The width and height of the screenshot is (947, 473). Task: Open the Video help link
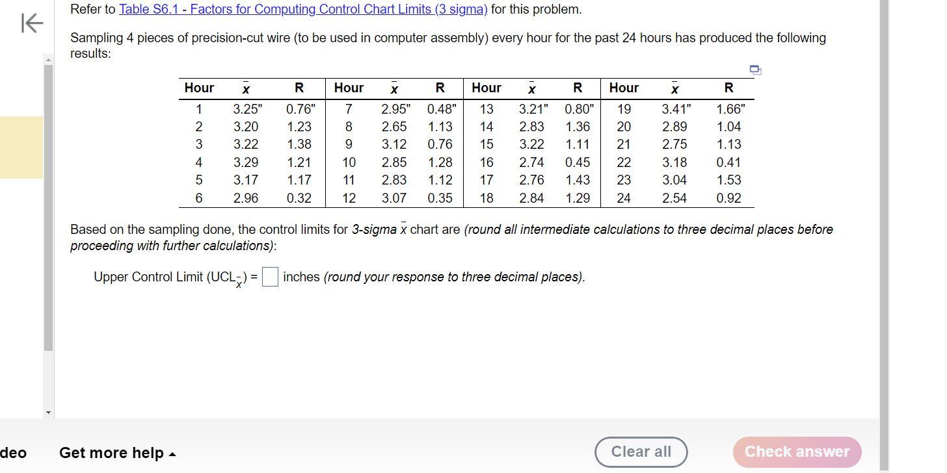pos(13,453)
